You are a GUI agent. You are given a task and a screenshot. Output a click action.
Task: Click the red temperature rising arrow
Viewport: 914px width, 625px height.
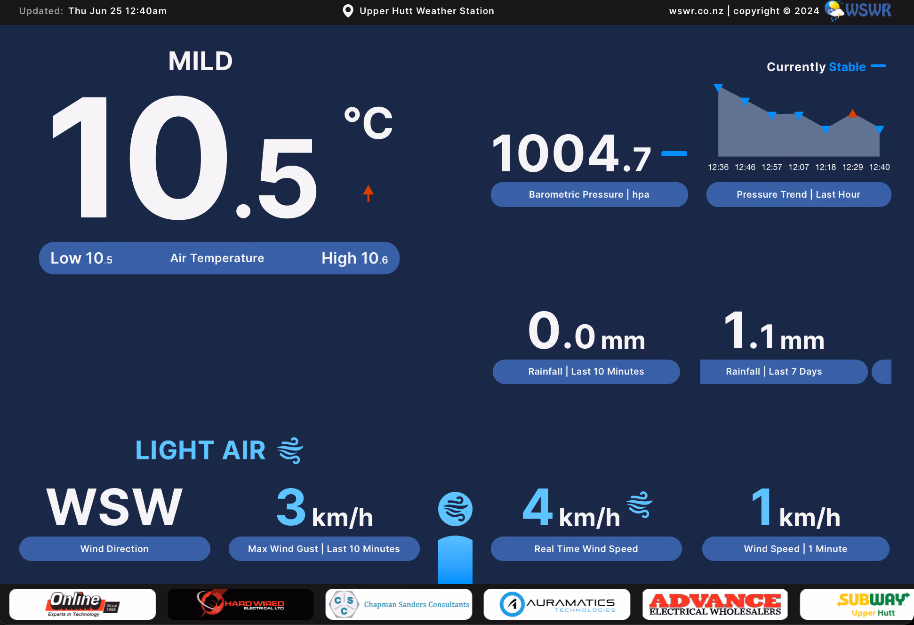pos(368,193)
